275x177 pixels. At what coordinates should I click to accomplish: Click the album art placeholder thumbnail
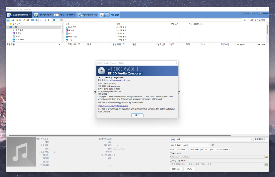tap(21, 152)
